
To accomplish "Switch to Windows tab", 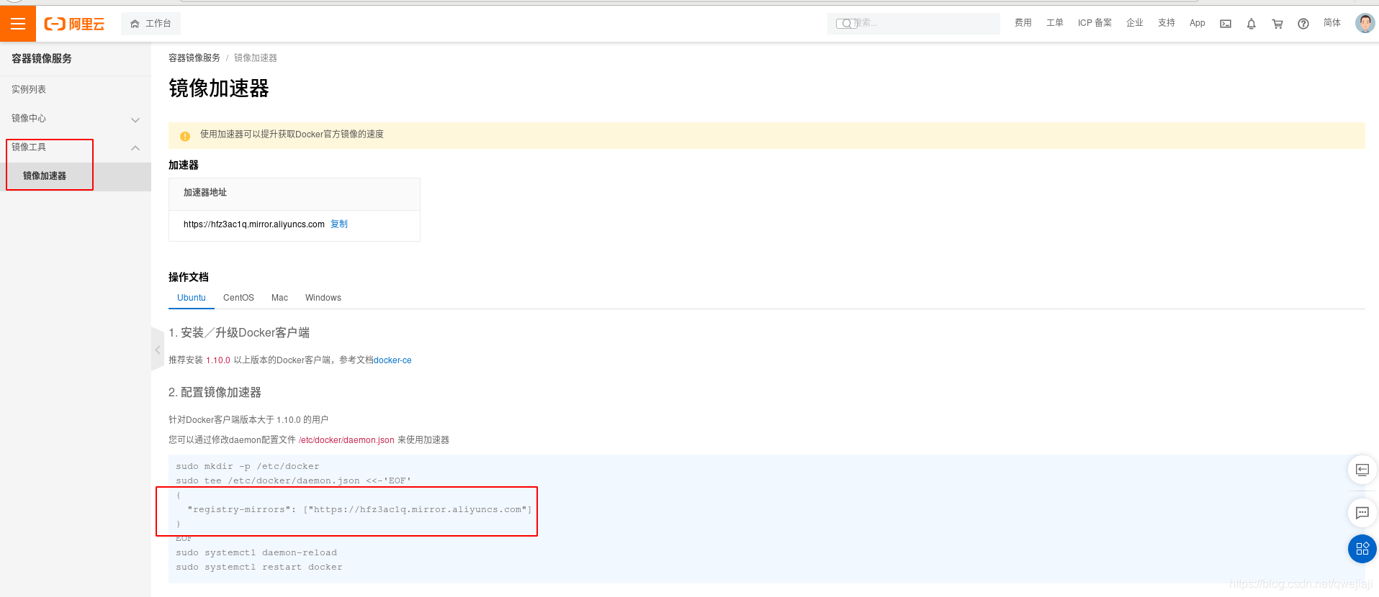I will point(323,298).
